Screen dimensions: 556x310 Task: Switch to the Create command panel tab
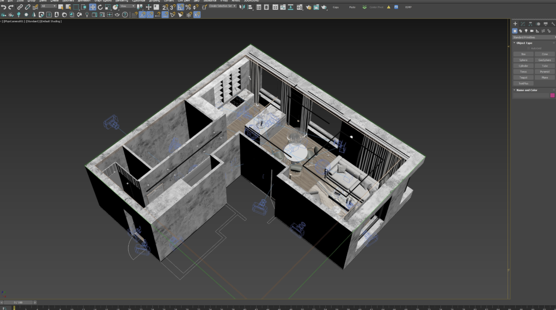[515, 24]
